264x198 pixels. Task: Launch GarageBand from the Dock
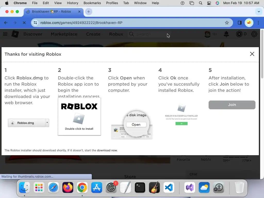[x=154, y=187]
